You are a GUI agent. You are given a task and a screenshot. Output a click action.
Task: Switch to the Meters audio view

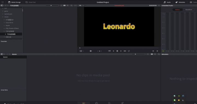click(x=177, y=10)
